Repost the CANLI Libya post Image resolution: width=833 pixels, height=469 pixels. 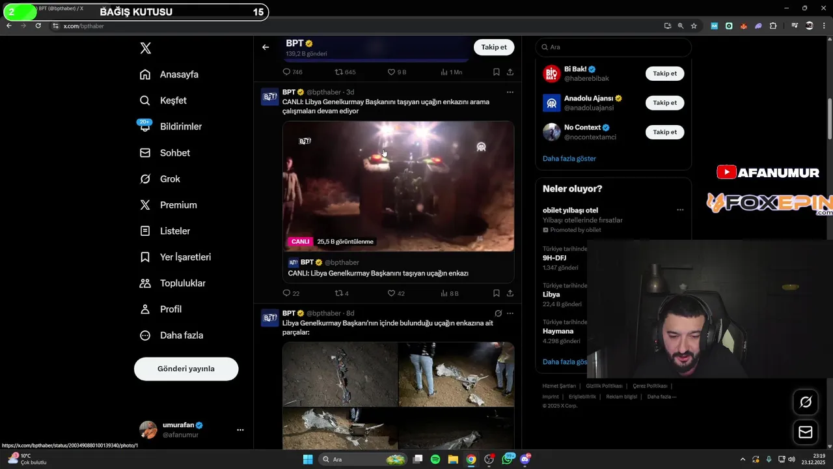(342, 293)
